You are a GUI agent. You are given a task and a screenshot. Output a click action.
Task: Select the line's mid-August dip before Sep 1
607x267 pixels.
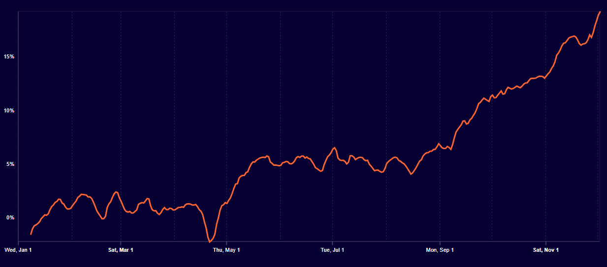(x=411, y=174)
